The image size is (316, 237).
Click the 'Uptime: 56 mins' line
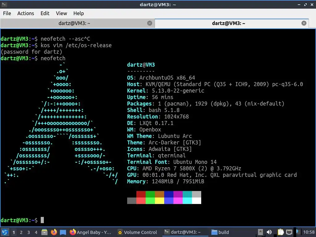click(x=150, y=97)
